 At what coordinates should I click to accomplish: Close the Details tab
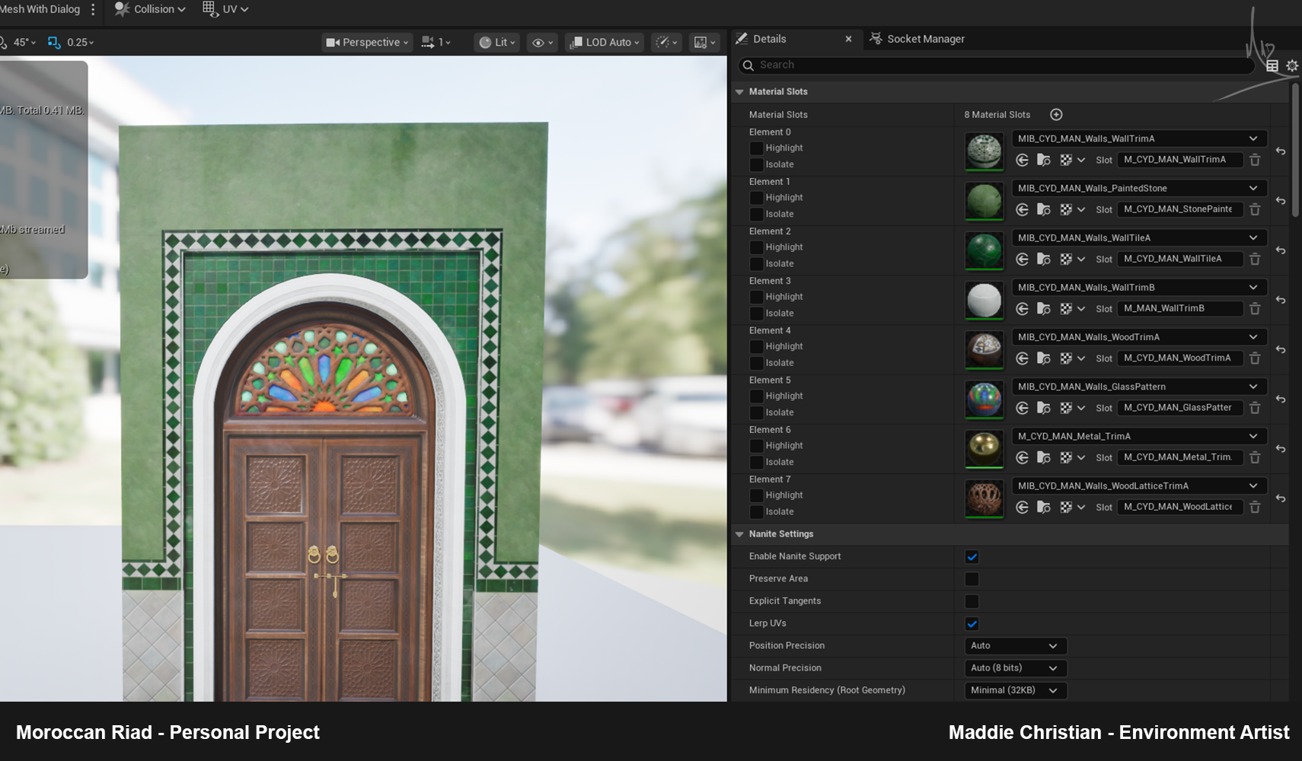tap(848, 39)
